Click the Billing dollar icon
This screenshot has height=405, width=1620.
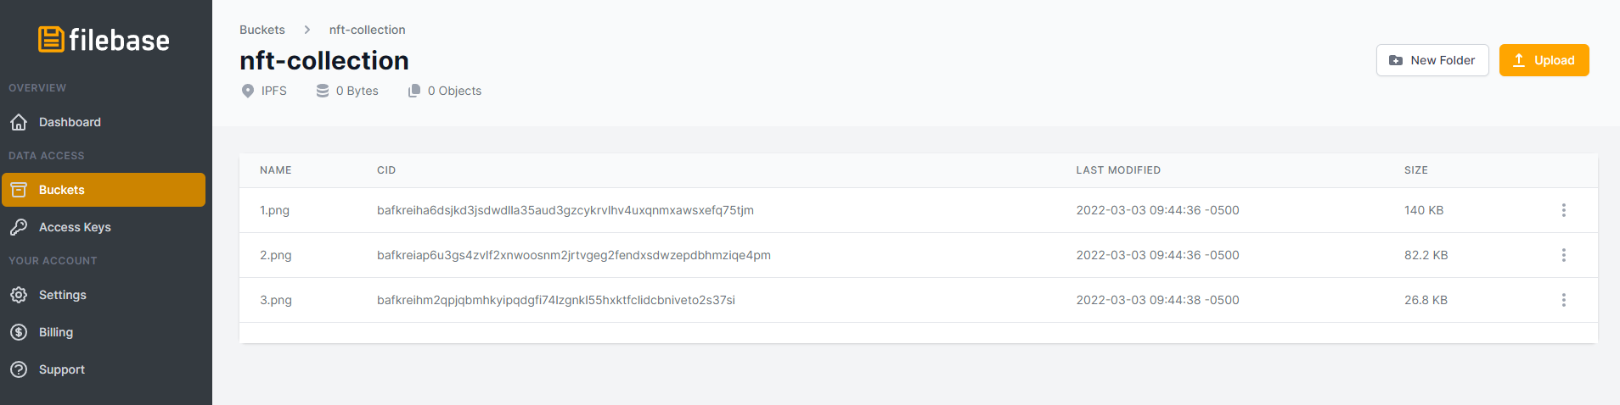pos(19,332)
